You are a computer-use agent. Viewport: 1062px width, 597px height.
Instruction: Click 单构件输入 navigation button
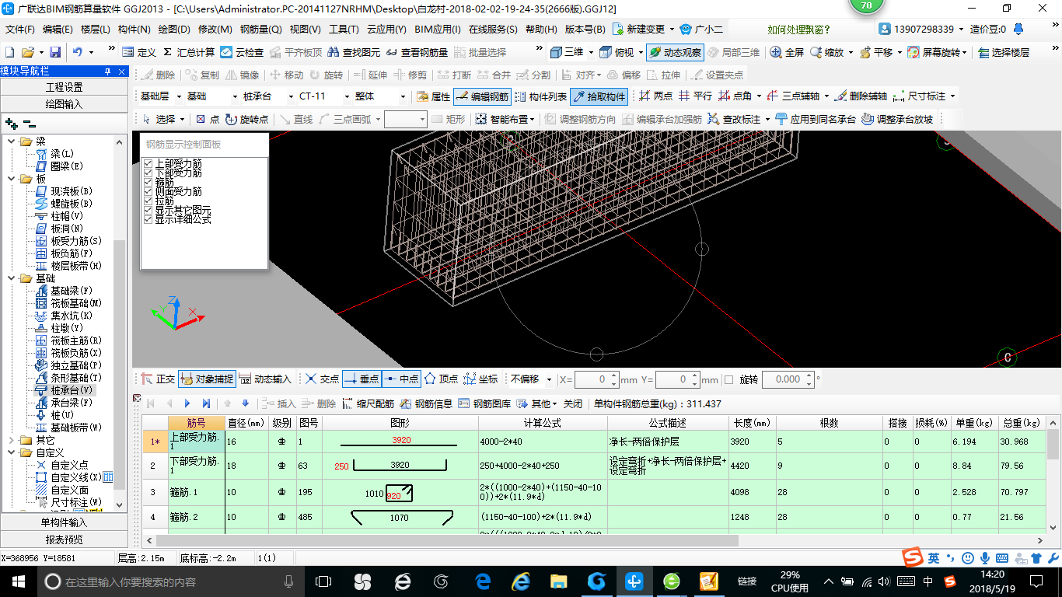pyautogui.click(x=64, y=522)
